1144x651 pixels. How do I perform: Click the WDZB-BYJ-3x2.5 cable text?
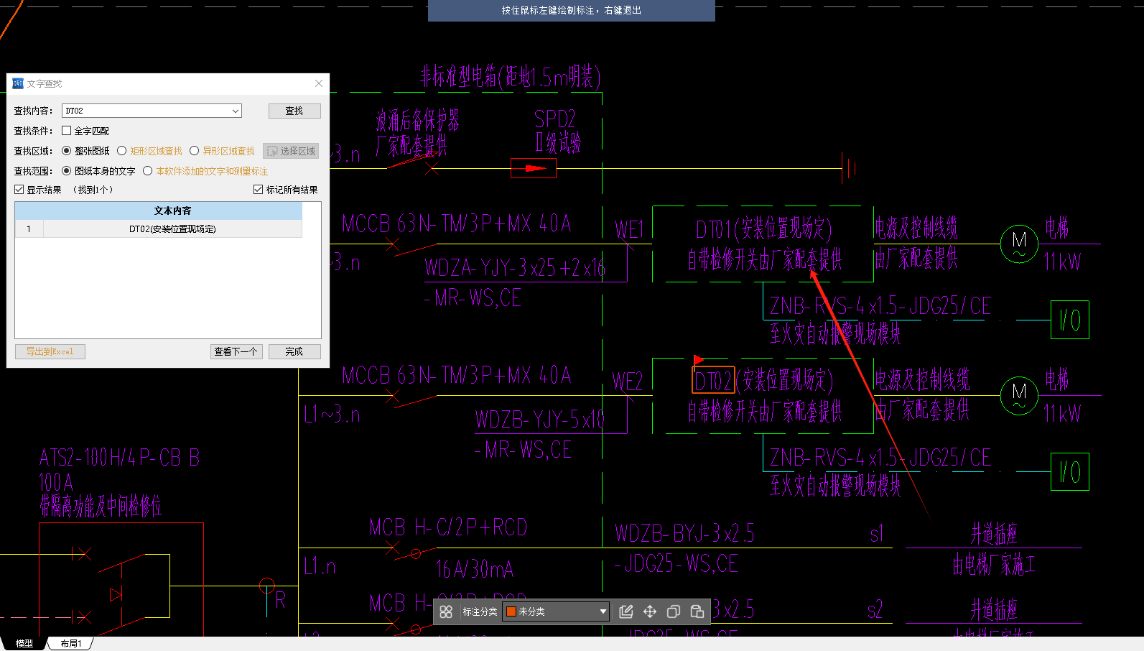tap(684, 533)
